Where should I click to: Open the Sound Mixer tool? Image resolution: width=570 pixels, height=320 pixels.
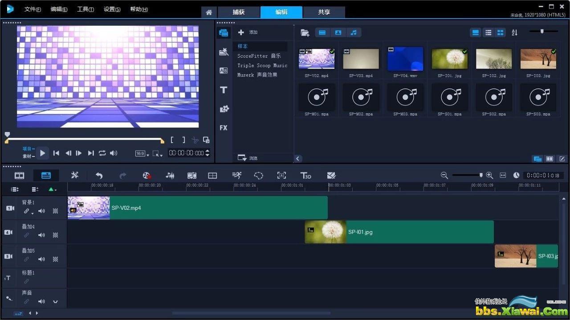point(170,176)
